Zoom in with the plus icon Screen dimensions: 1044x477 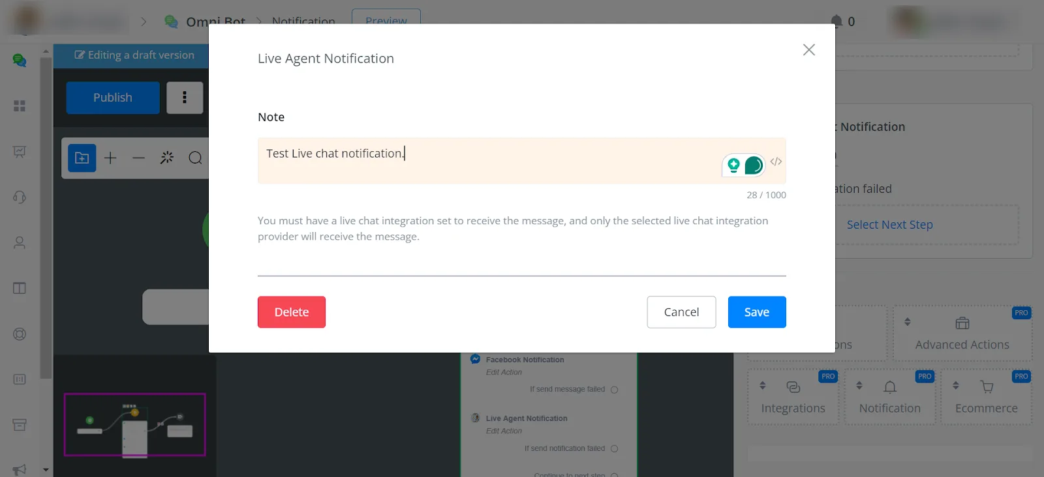point(110,158)
